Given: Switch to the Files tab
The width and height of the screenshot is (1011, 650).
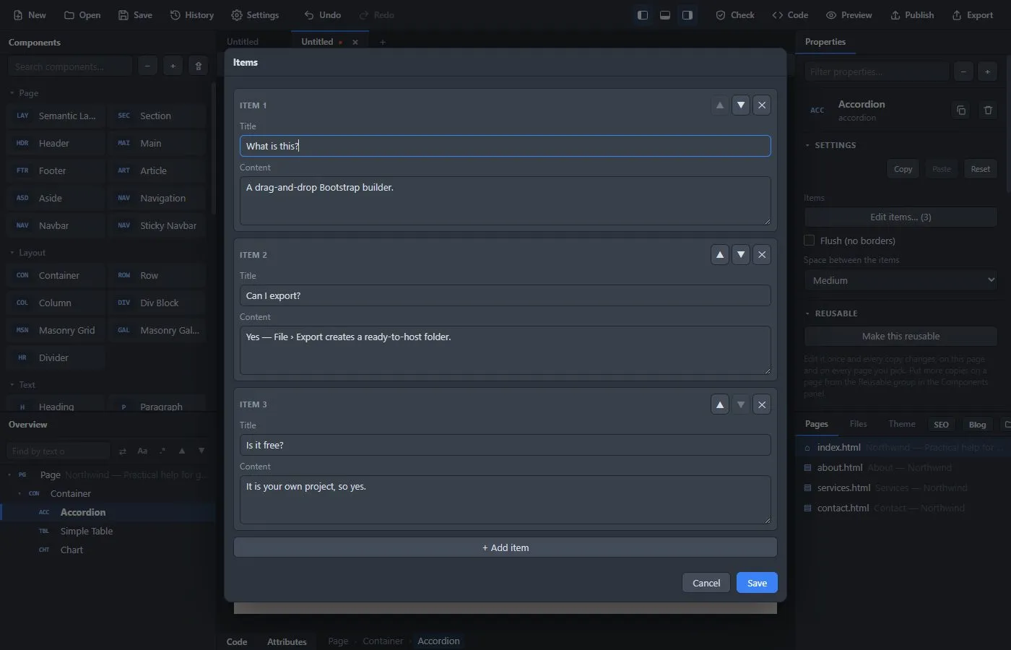Looking at the screenshot, I should tap(858, 424).
